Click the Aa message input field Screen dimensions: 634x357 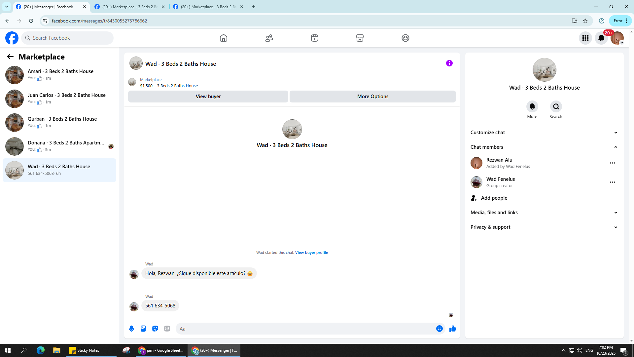pos(304,329)
